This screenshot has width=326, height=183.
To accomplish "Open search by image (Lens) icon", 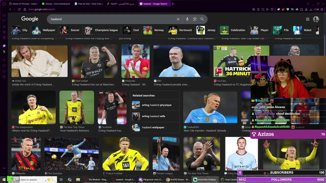I will pyautogui.click(x=195, y=19).
